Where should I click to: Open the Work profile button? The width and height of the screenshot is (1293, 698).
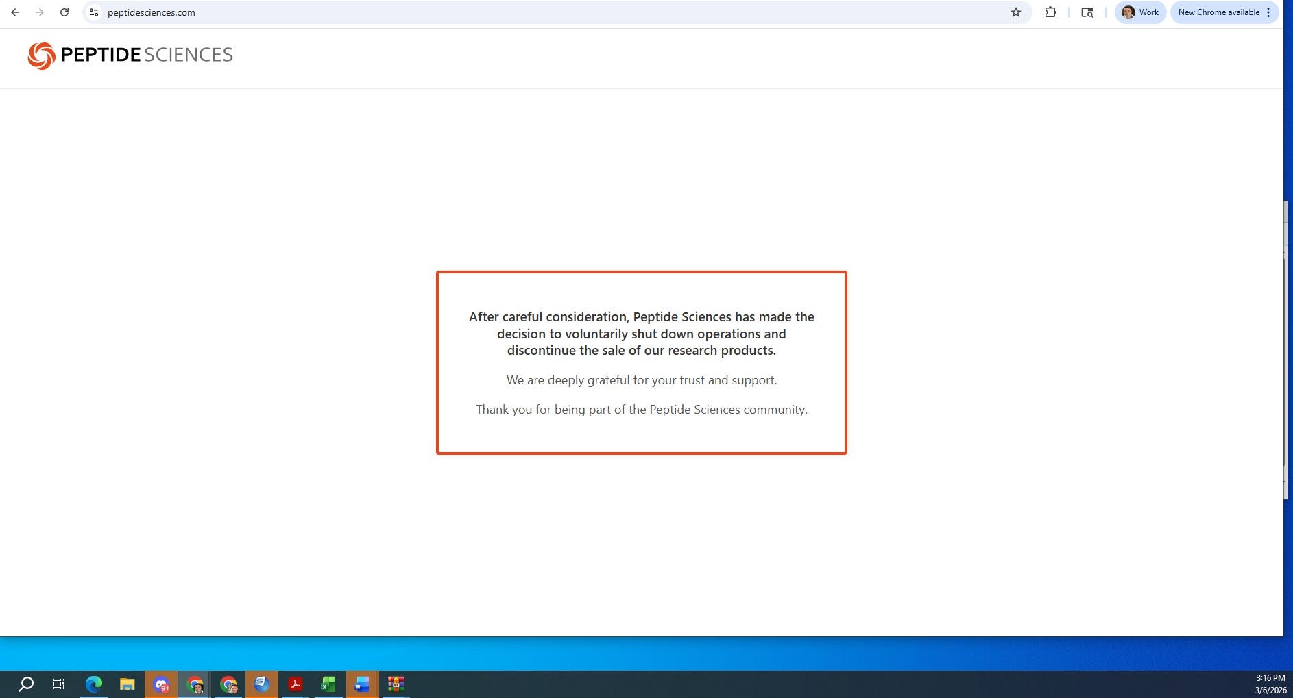[1140, 12]
